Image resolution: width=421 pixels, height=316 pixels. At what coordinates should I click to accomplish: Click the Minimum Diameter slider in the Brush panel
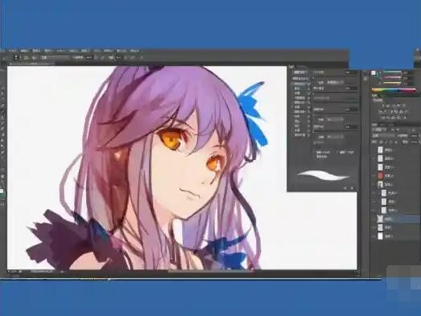(336, 92)
